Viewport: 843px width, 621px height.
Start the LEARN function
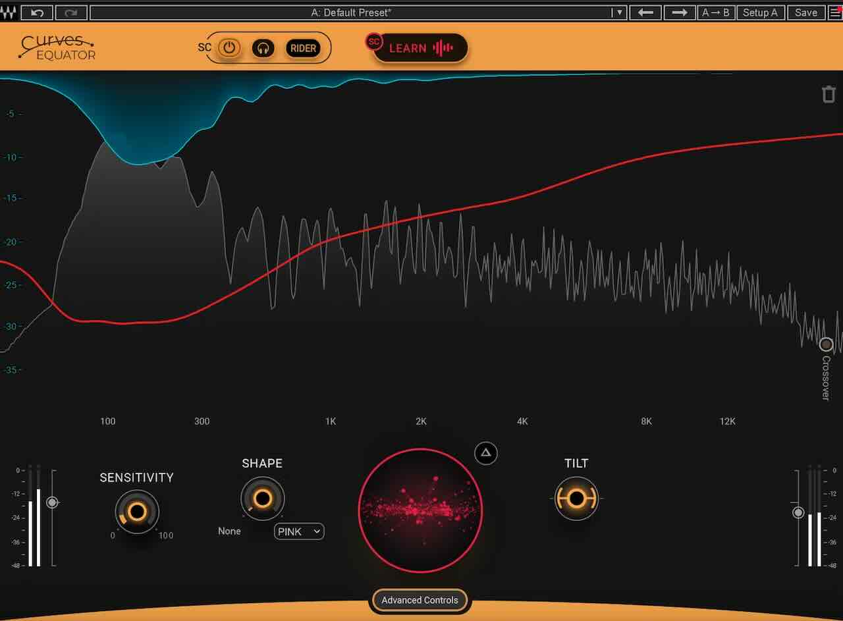point(421,48)
